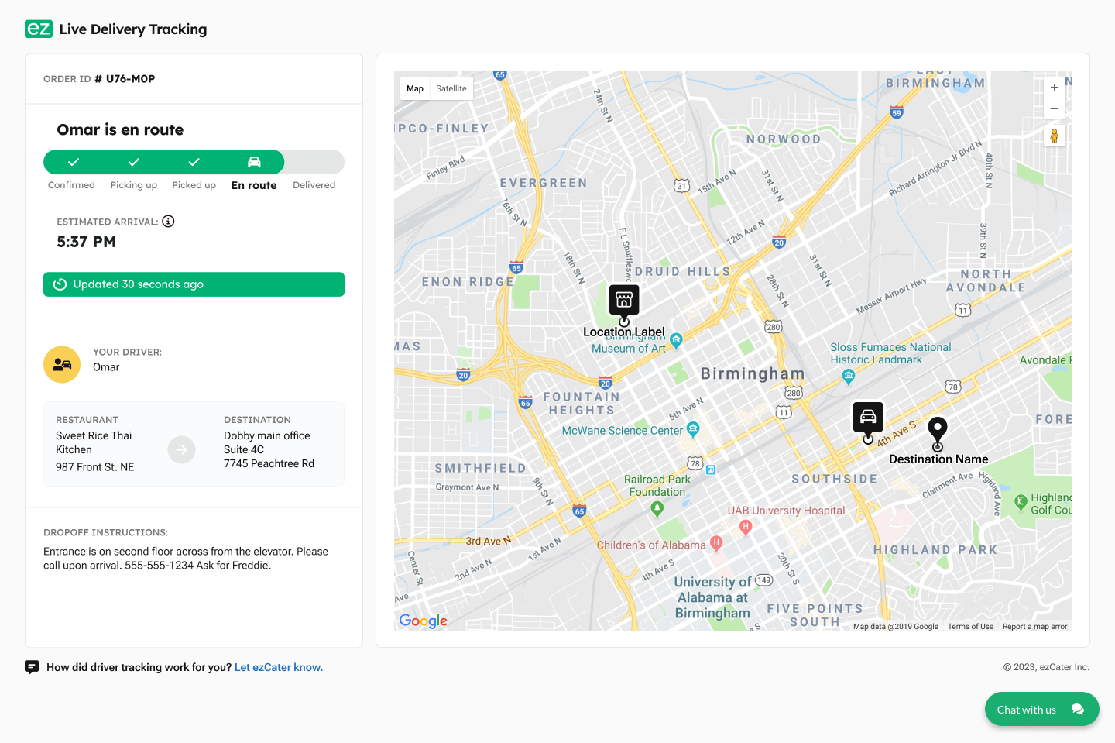This screenshot has width=1115, height=743.
Task: Click the Picked up step checkmark
Action: pos(194,162)
